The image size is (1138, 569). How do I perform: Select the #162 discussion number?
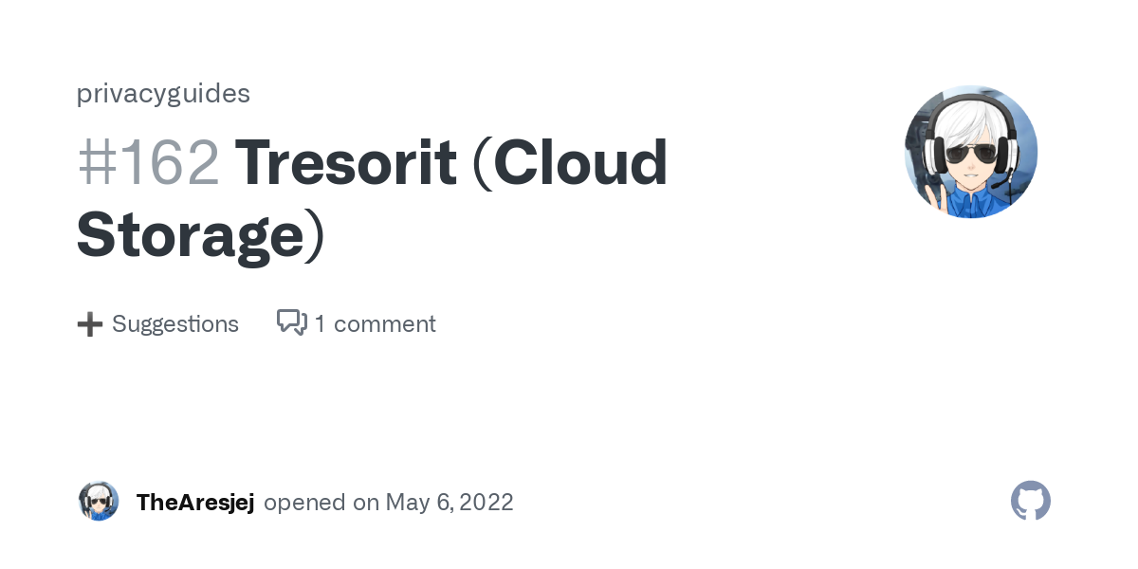(148, 162)
